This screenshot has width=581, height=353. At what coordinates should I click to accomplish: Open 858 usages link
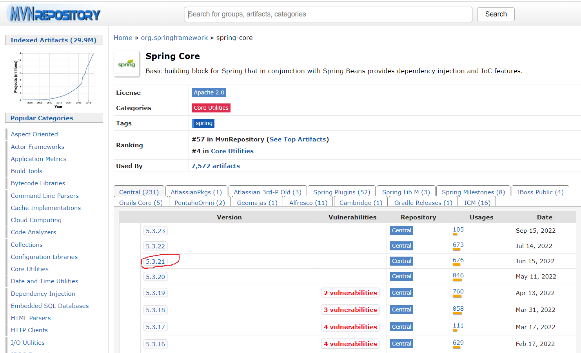(x=458, y=309)
